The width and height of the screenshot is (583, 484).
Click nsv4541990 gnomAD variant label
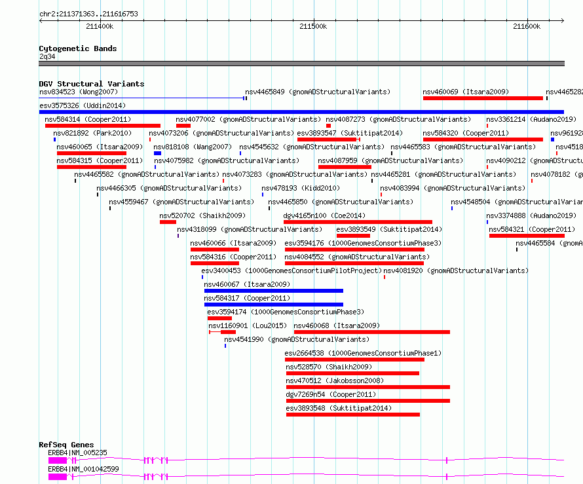(297, 339)
